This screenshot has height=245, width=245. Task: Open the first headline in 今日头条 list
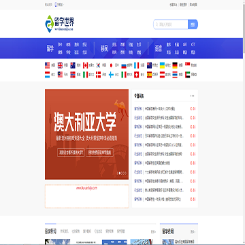(160, 109)
